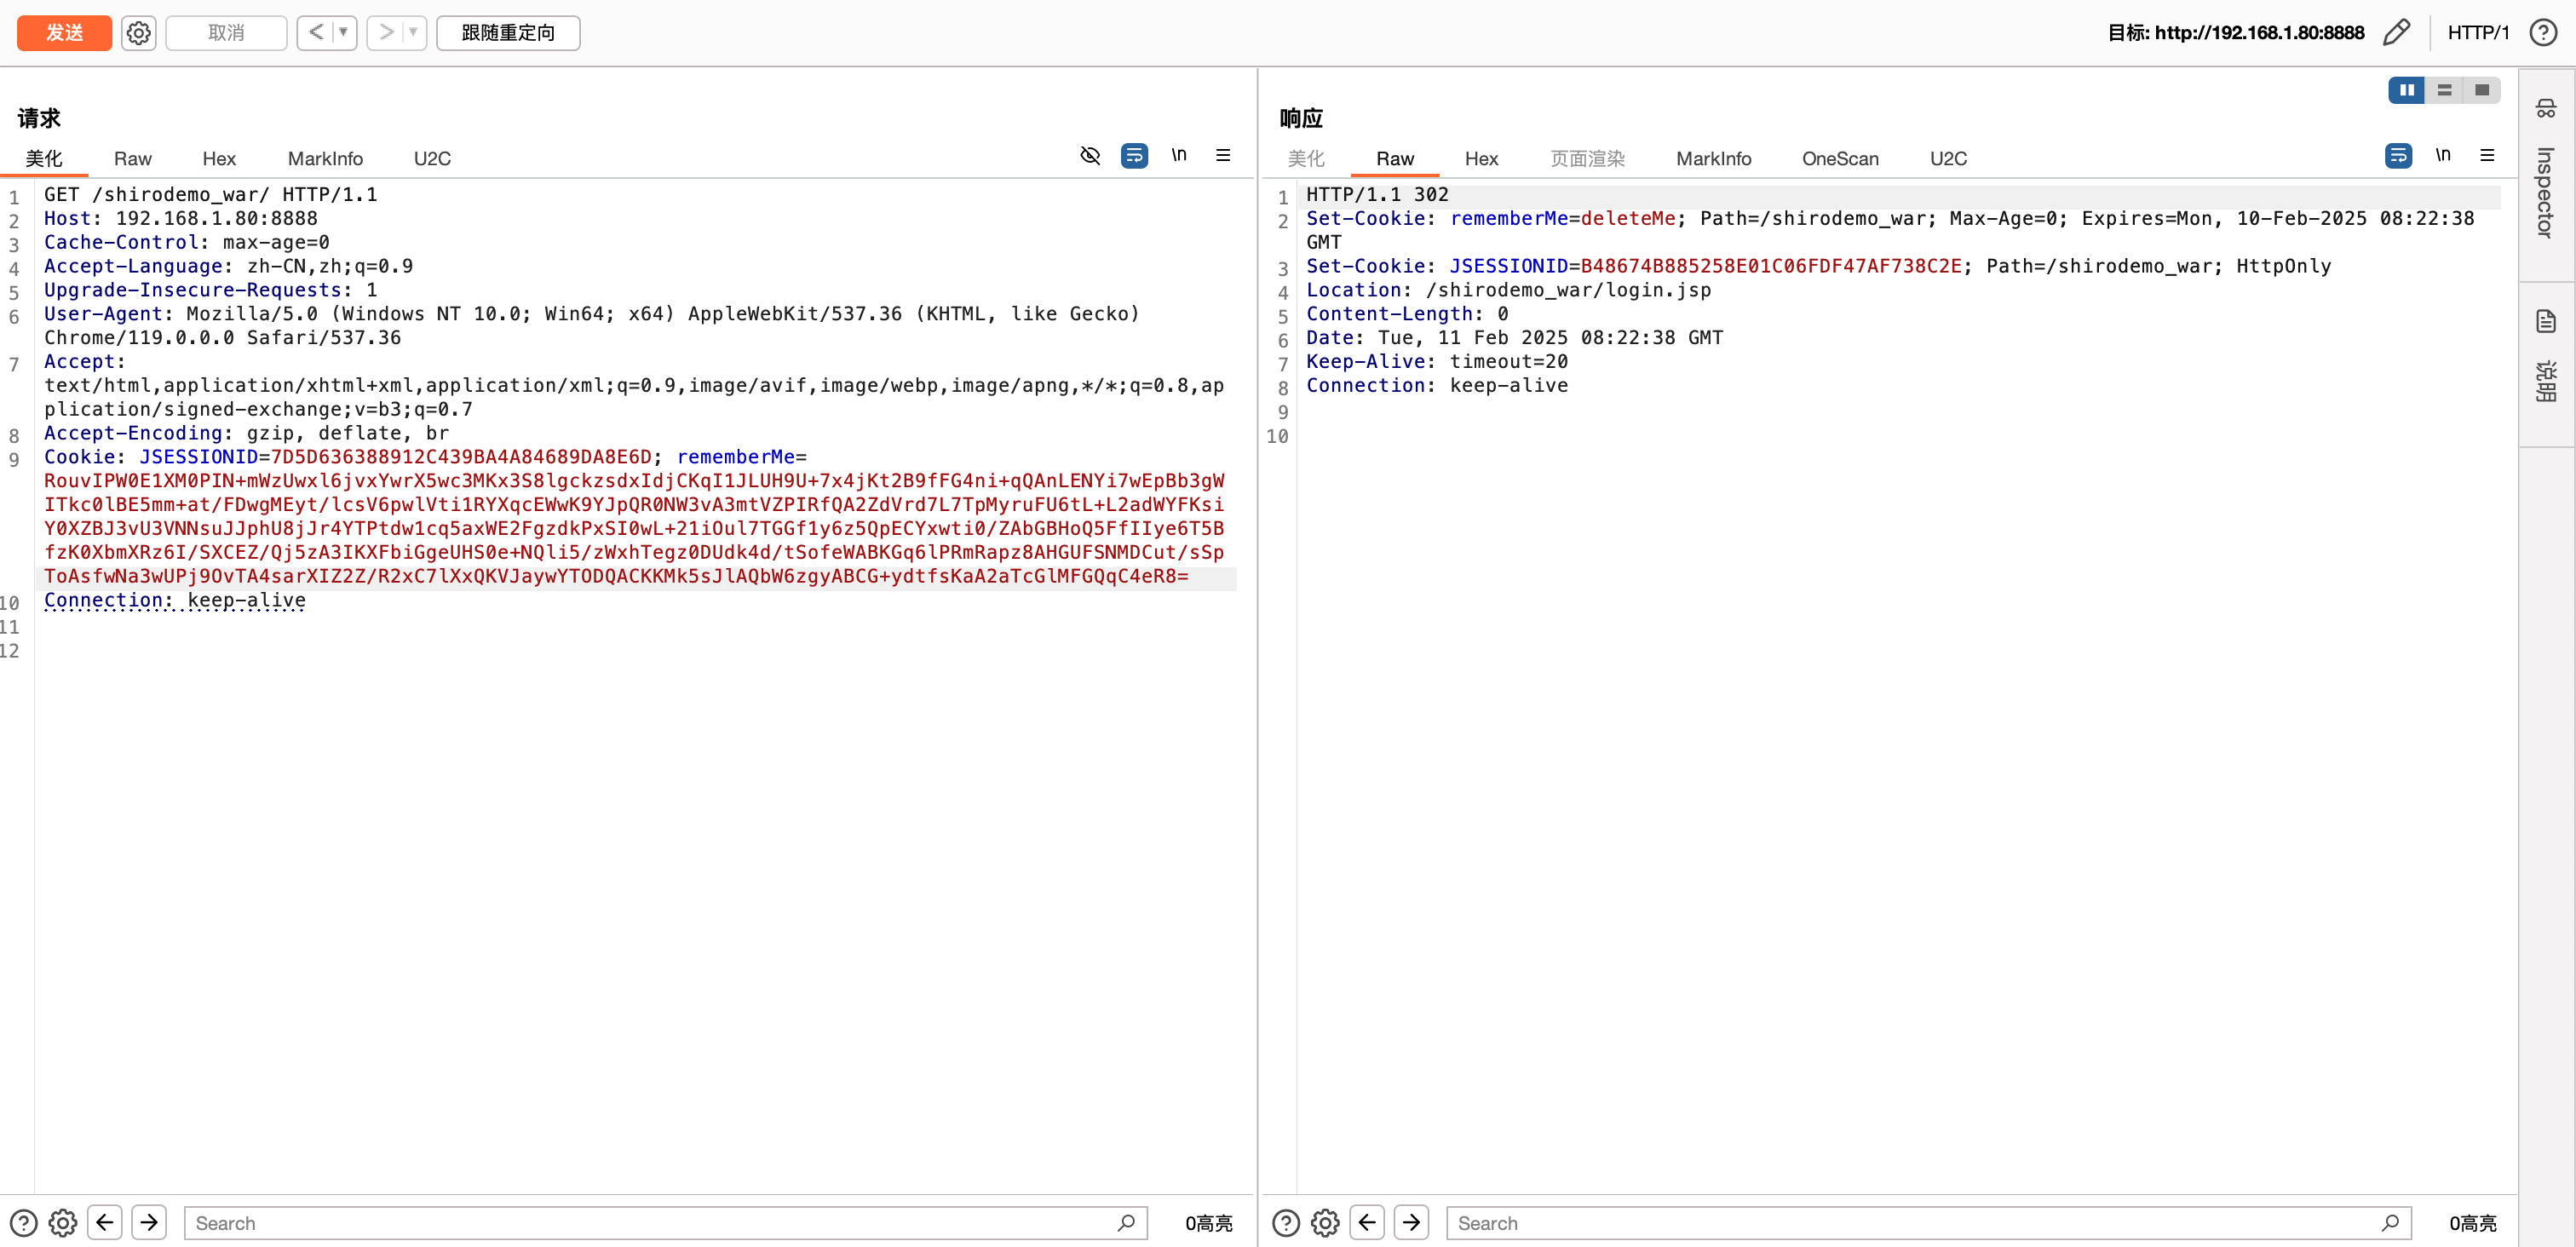Open the HTTP/1 protocol selector
The image size is (2576, 1247).
[2477, 33]
